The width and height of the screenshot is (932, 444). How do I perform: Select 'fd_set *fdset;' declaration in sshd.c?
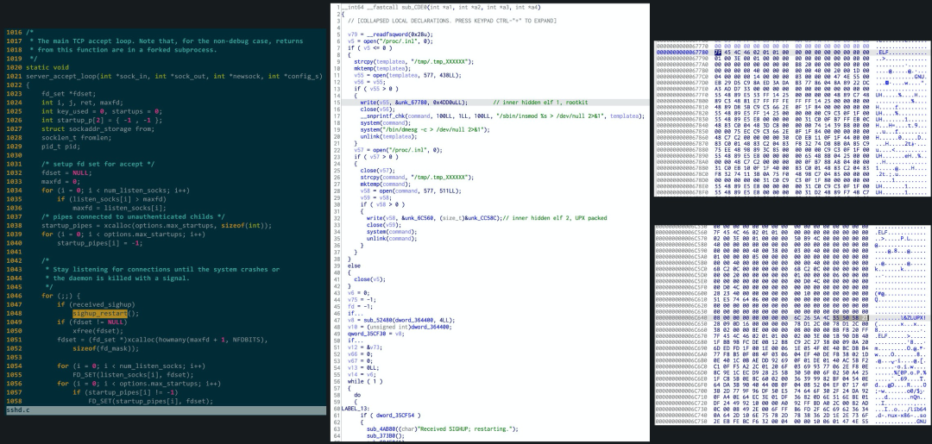point(68,94)
